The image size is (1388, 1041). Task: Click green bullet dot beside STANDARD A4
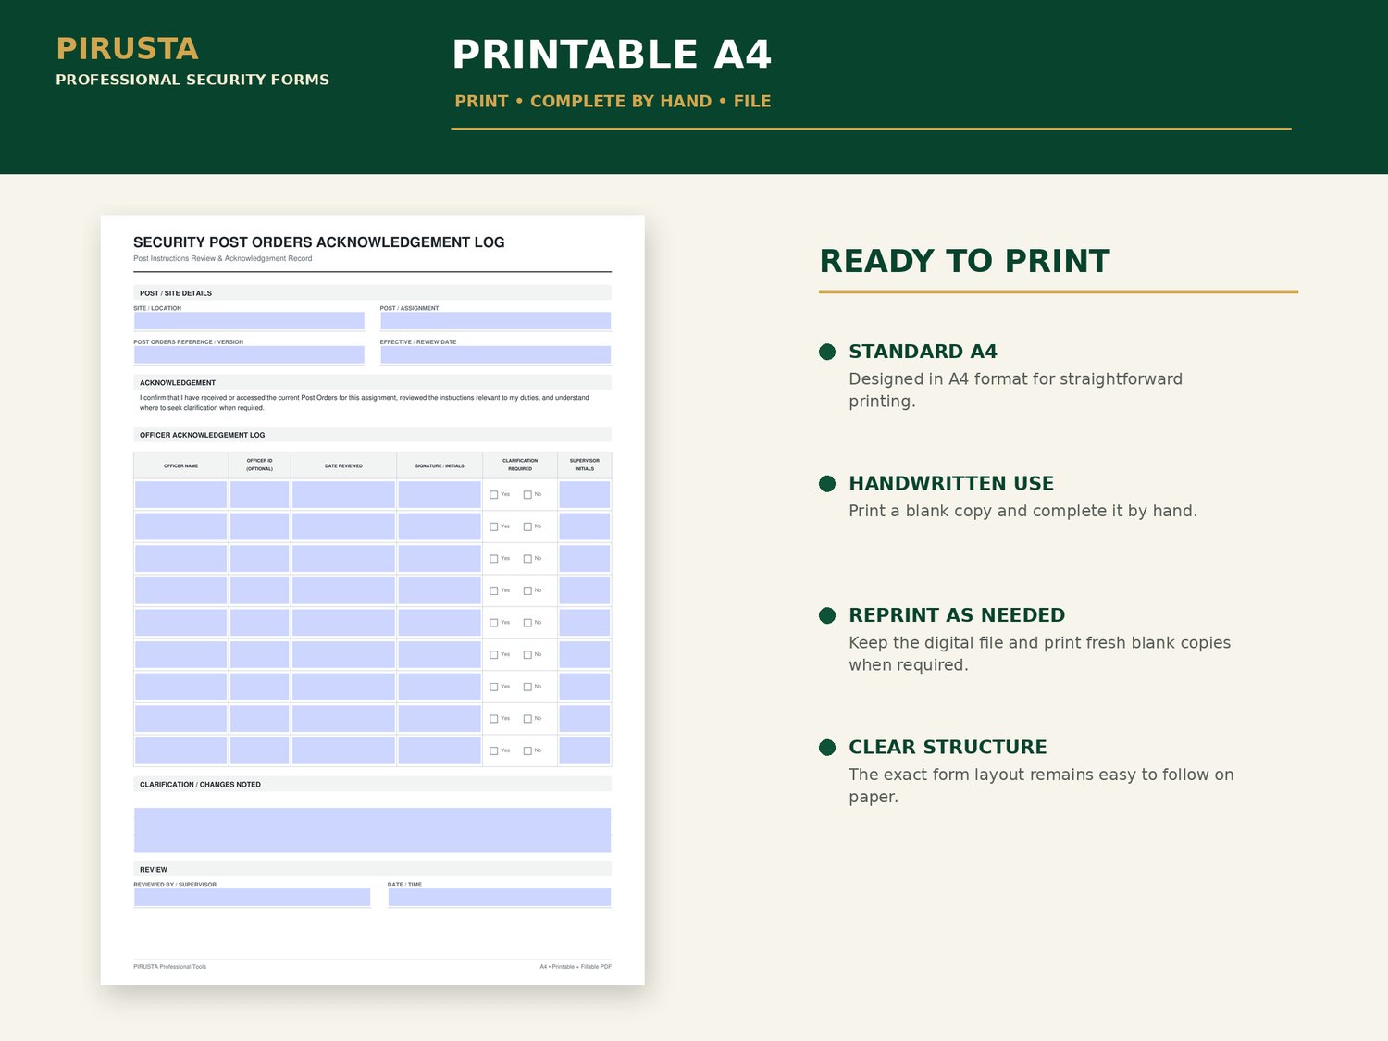click(x=827, y=352)
